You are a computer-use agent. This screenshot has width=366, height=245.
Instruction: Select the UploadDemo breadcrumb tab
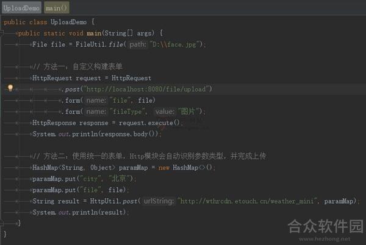pyautogui.click(x=21, y=8)
